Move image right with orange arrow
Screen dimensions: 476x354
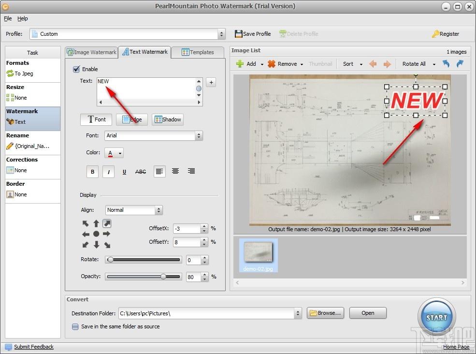click(387, 64)
